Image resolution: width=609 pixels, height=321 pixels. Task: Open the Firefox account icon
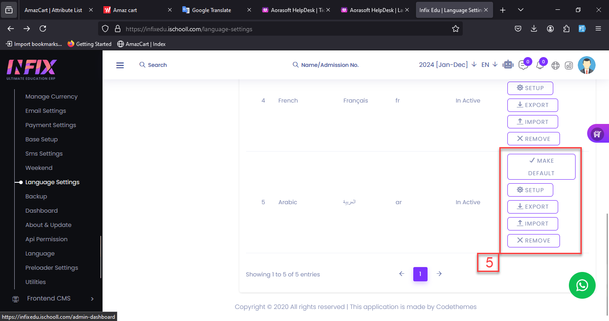pos(550,29)
